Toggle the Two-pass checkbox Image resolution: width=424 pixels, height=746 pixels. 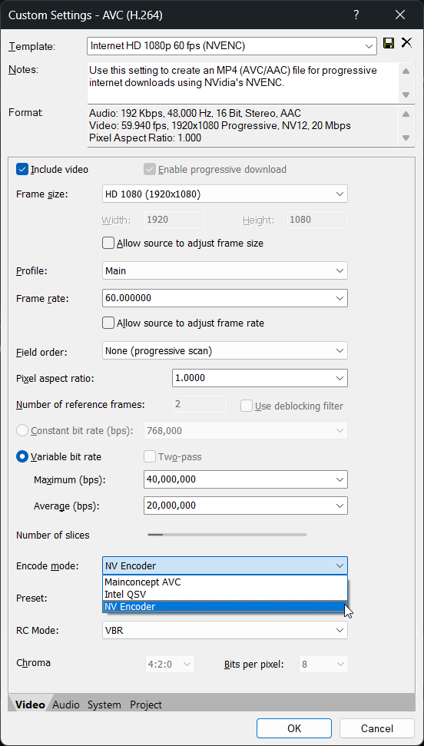click(150, 456)
